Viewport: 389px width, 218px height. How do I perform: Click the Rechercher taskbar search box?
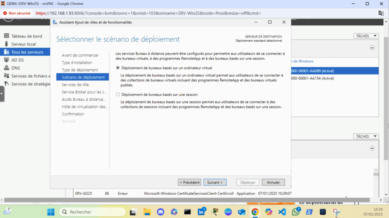tap(92, 212)
